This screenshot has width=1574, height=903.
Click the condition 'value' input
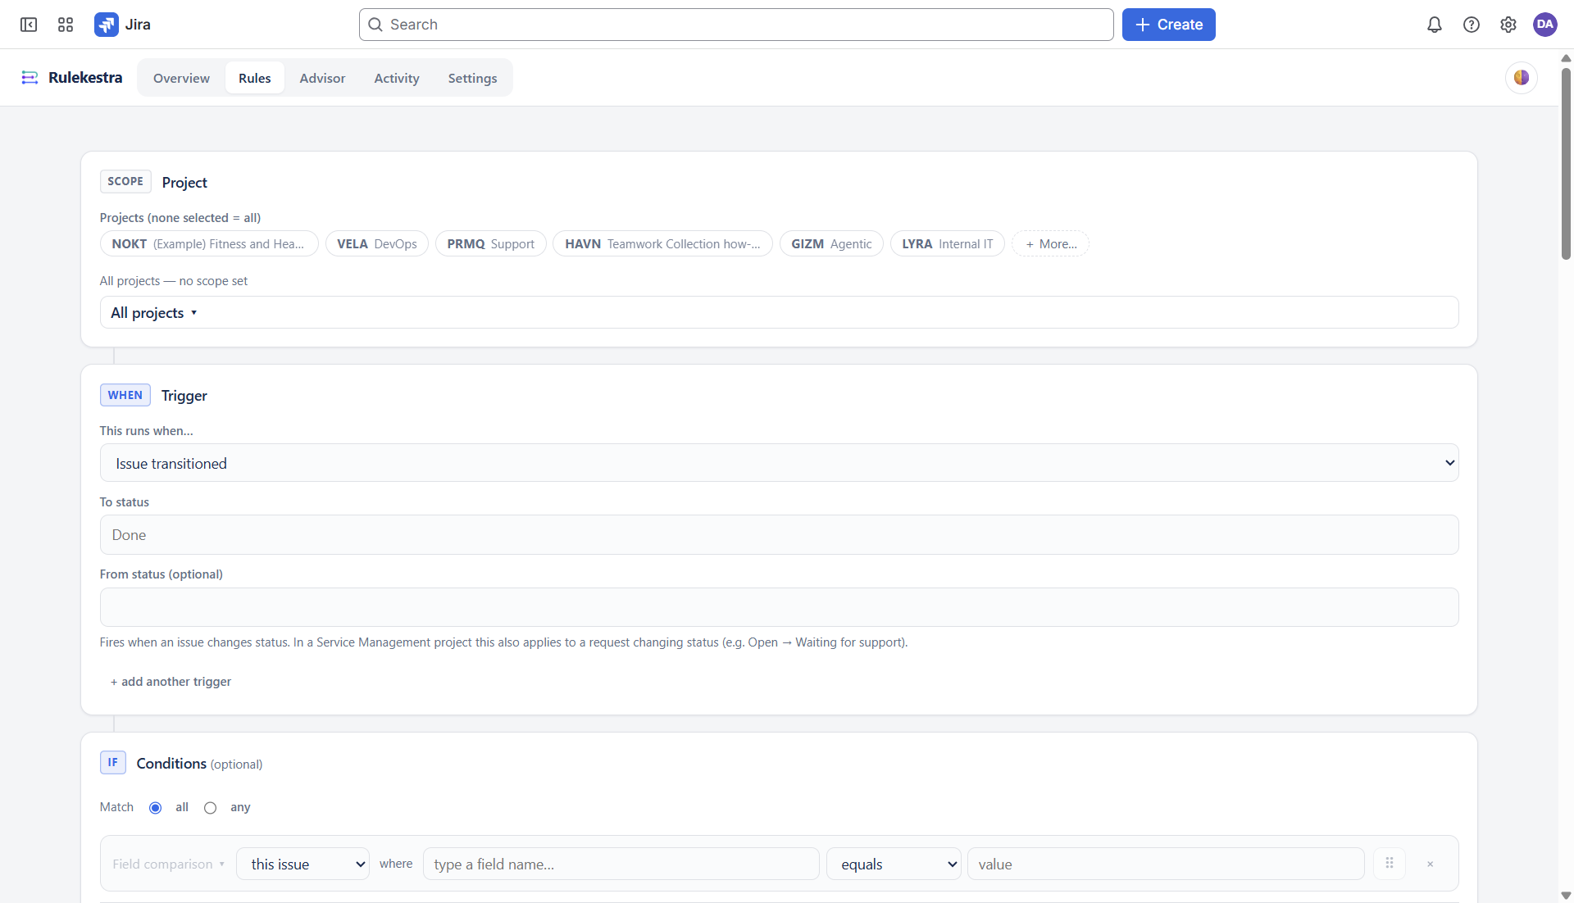(1165, 864)
